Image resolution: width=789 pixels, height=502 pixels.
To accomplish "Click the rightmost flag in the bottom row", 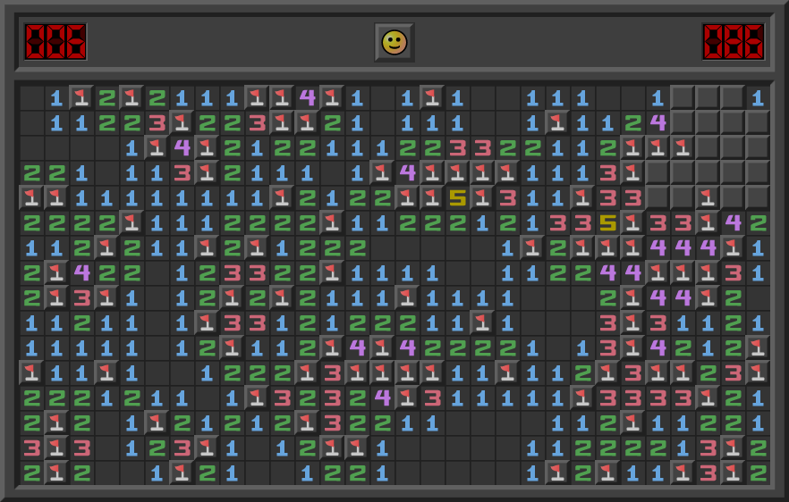I will point(734,473).
